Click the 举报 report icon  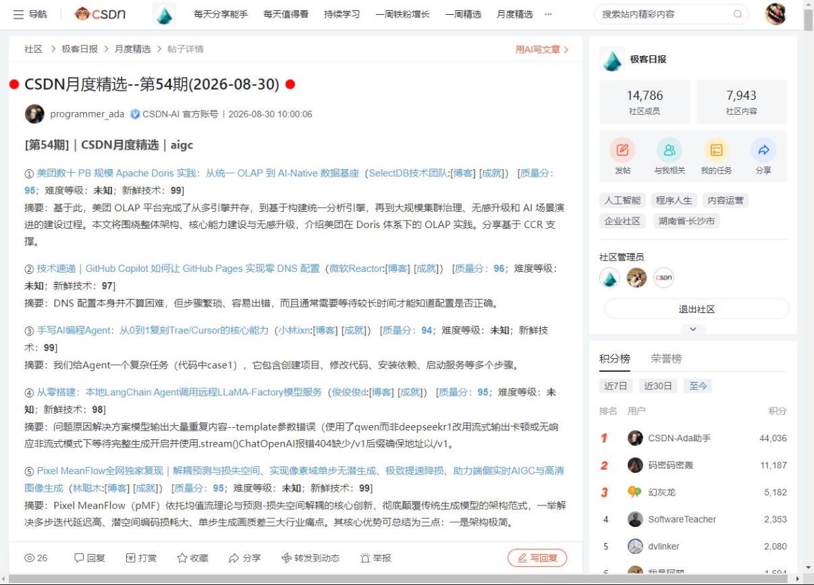coord(365,558)
